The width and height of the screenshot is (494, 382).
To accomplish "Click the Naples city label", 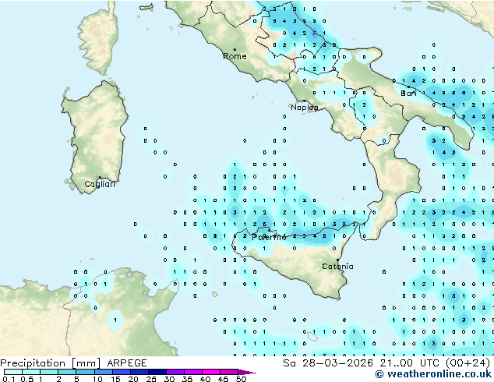I will (305, 108).
